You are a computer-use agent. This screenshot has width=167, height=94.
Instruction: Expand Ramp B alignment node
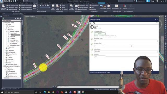(8, 37)
